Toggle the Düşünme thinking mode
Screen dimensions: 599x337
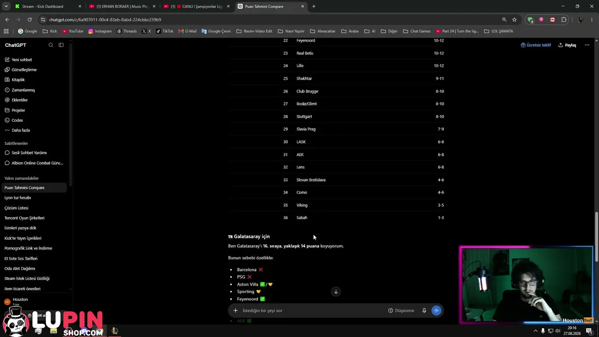coord(401,310)
